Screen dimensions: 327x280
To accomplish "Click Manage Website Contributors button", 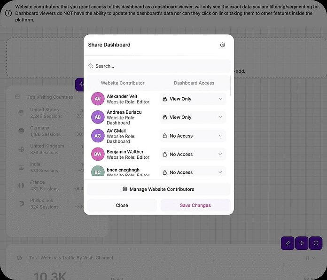I will point(159,189).
